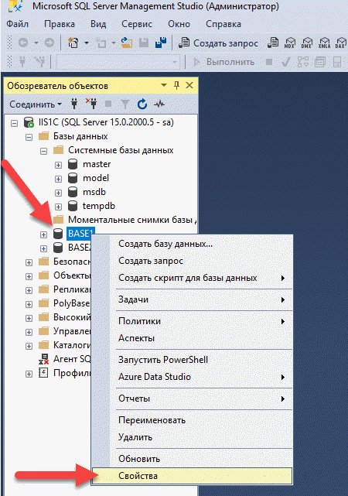Choose Переименовать in the context menu
The image size is (348, 496).
pos(192,420)
